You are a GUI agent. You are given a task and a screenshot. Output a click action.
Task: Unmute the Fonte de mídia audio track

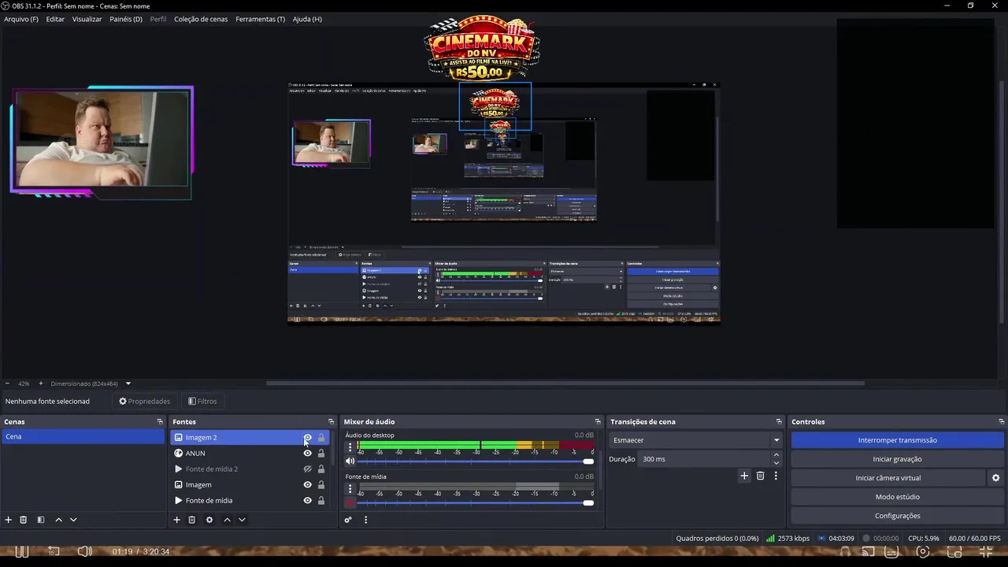(350, 502)
